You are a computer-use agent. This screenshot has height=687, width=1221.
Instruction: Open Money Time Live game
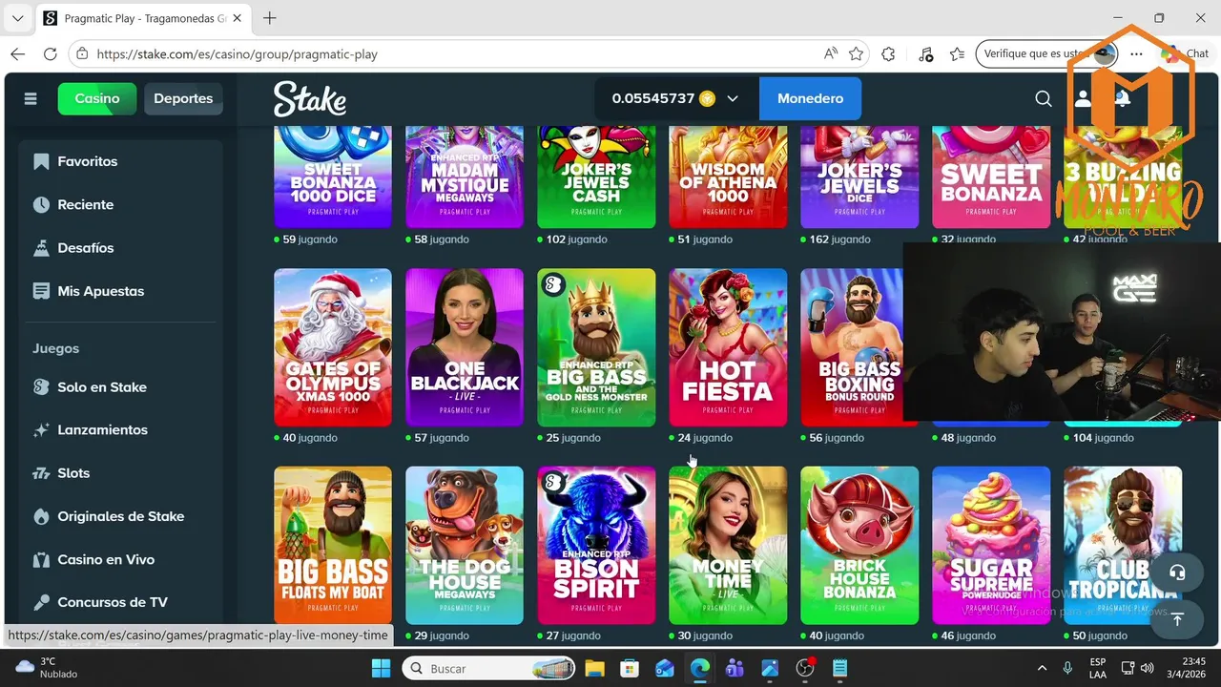[x=728, y=545]
